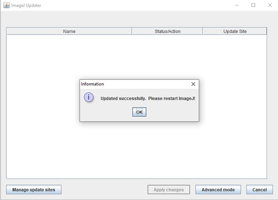This screenshot has width=278, height=200.
Task: Click the ImageJ Updater title bar icon
Action: coord(7,5)
